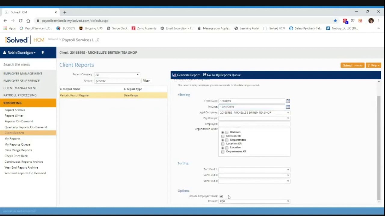The height and width of the screenshot is (216, 385).
Task: Open the Email Encryption bookmark
Action: pyautogui.click(x=177, y=28)
